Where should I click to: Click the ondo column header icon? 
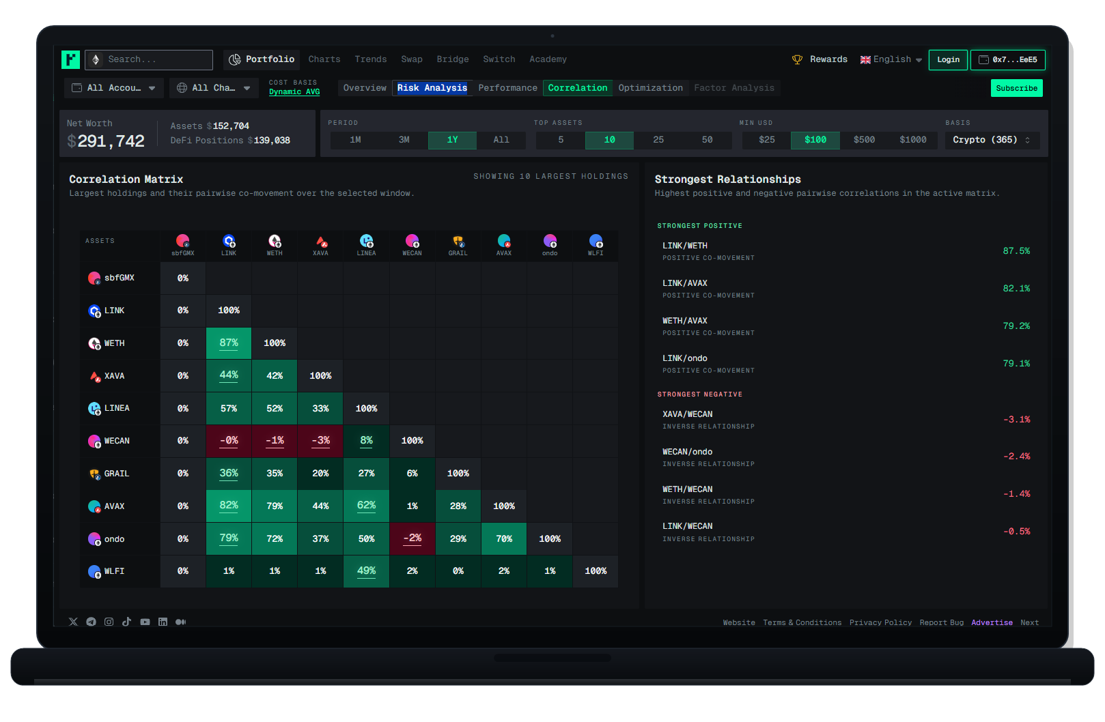[x=550, y=241]
